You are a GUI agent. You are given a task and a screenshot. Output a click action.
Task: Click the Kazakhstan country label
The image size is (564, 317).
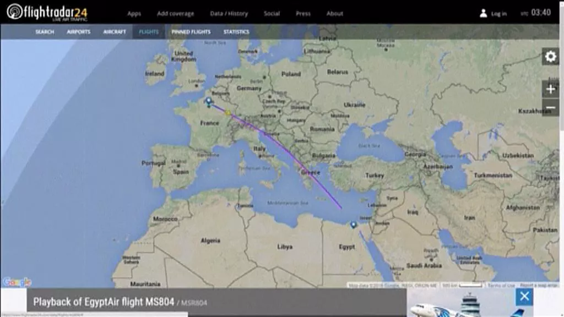[x=535, y=111]
